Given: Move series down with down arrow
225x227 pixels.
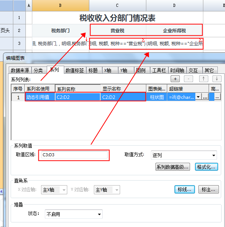Looking at the screenshot, I should point(217,79).
